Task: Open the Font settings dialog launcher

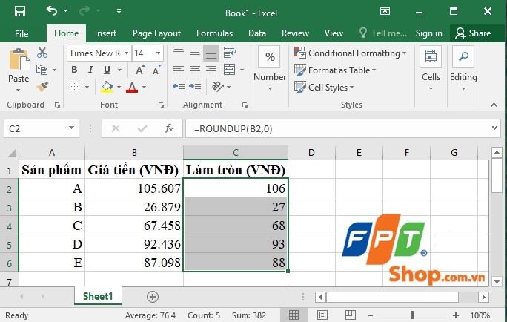Action: pos(161,105)
